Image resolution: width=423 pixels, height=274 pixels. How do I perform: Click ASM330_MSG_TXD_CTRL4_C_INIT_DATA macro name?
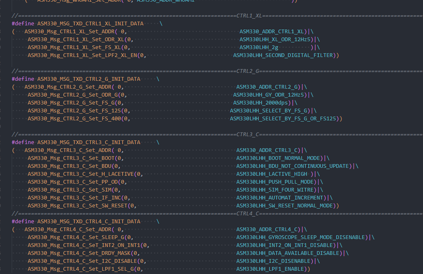tap(88, 221)
